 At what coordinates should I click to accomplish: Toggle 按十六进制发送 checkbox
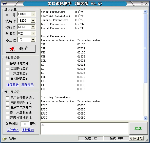pos(7,112)
